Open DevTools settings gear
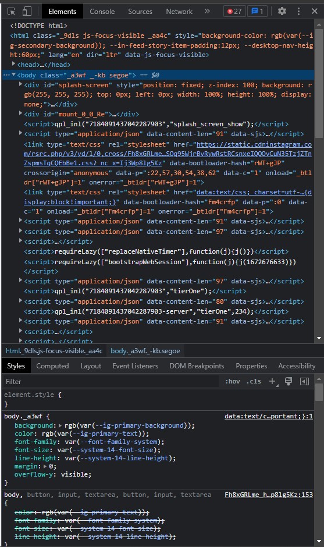The height and width of the screenshot is (547, 324). [282, 11]
